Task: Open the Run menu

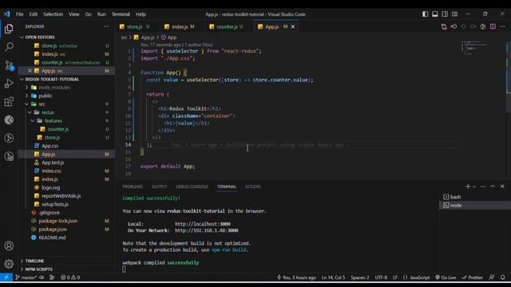Action: [101, 14]
